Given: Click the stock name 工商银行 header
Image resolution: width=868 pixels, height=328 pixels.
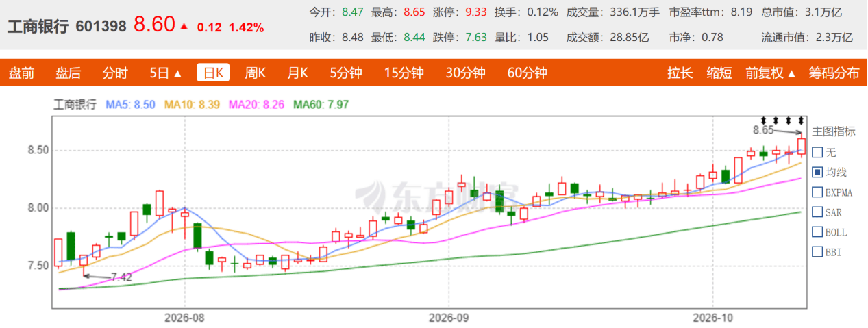Looking at the screenshot, I should click(38, 27).
